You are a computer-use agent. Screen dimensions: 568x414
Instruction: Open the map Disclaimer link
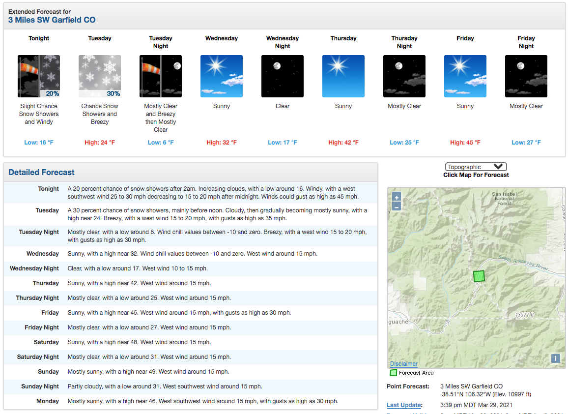click(x=403, y=364)
